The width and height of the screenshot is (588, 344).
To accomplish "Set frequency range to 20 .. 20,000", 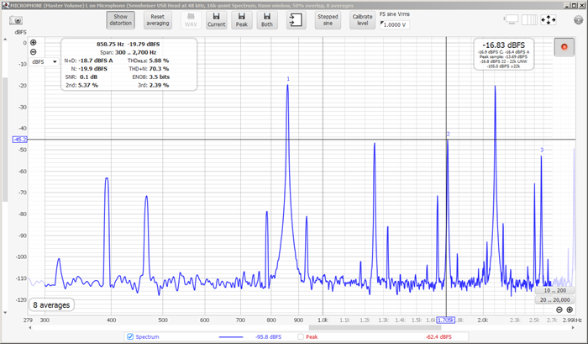I will click(554, 299).
